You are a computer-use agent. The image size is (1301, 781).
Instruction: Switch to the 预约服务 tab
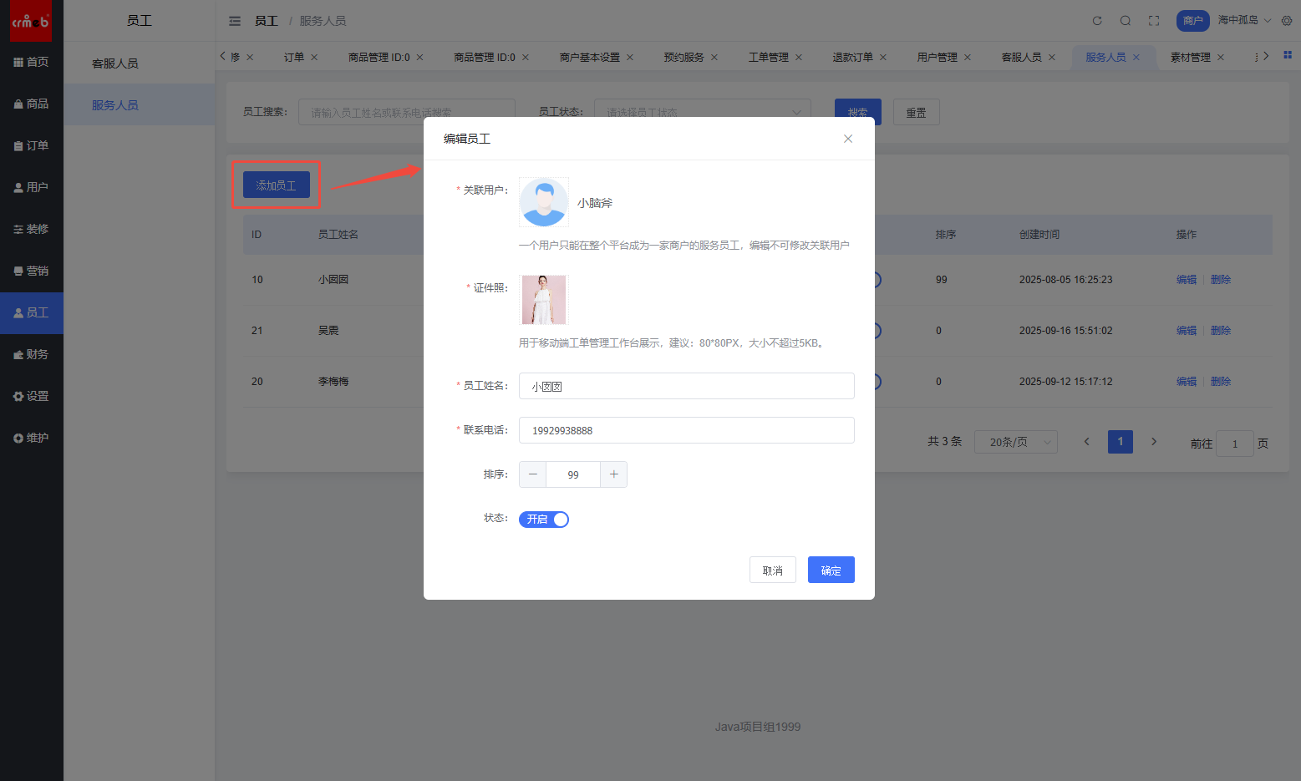pyautogui.click(x=684, y=57)
